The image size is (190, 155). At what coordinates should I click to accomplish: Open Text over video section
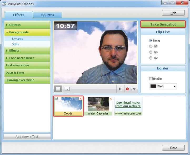(27, 65)
